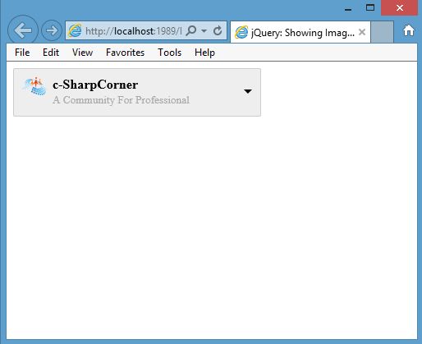Image resolution: width=422 pixels, height=344 pixels.
Task: Click the 'c-SharpCorner' title text
Action: click(95, 85)
